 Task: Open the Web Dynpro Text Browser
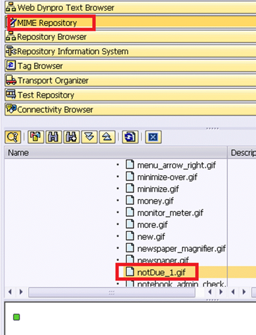pos(130,8)
